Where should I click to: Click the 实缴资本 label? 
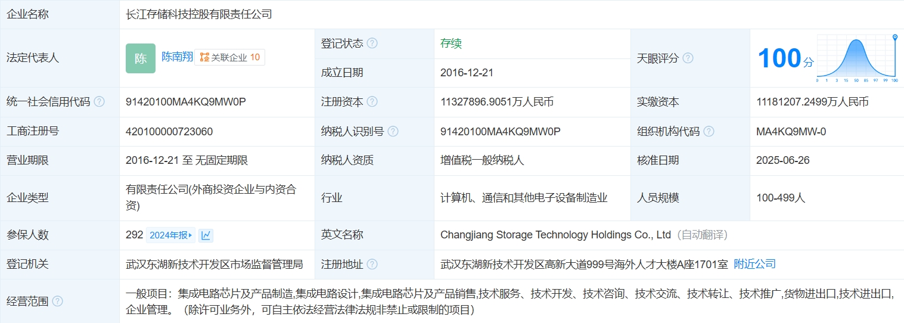click(x=658, y=102)
